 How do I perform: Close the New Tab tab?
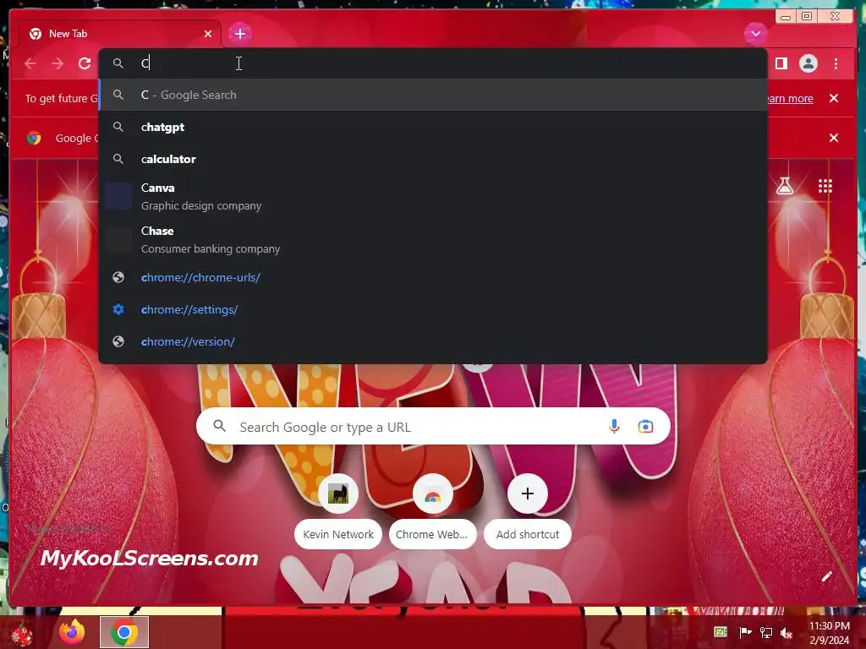(x=208, y=34)
